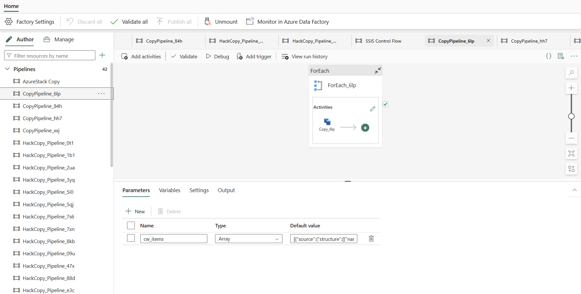The image size is (581, 294).
Task: Click the canvas zoom slider handle
Action: click(x=571, y=116)
